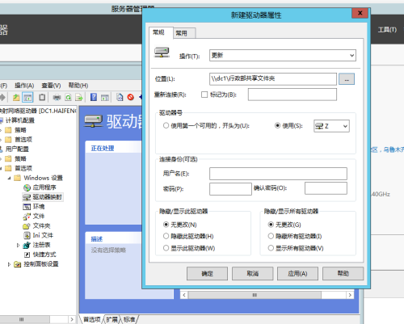Click the show/hide action pane toolbar icon
404x324 pixels.
pos(105,97)
